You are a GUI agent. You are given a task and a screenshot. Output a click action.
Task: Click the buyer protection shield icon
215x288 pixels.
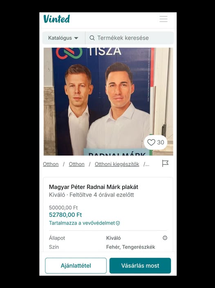[x=118, y=223]
